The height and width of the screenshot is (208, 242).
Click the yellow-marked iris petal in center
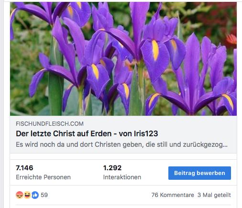point(155,51)
